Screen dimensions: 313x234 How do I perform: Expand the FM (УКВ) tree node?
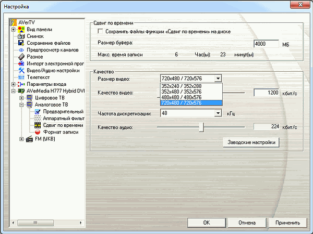[x=21, y=139]
